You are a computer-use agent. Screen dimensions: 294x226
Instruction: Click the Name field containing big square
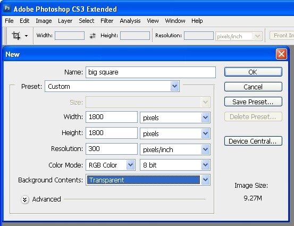tap(150, 72)
